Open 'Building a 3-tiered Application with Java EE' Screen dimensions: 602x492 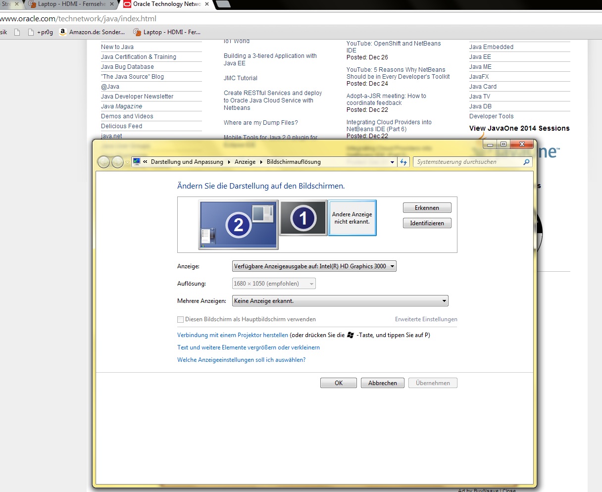coord(270,59)
